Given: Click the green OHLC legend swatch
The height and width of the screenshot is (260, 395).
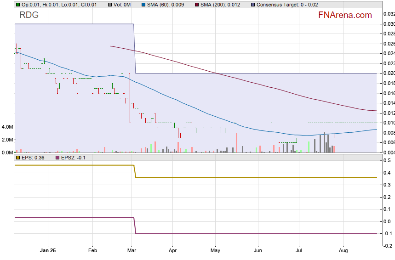Looking at the screenshot, I should (18, 5).
